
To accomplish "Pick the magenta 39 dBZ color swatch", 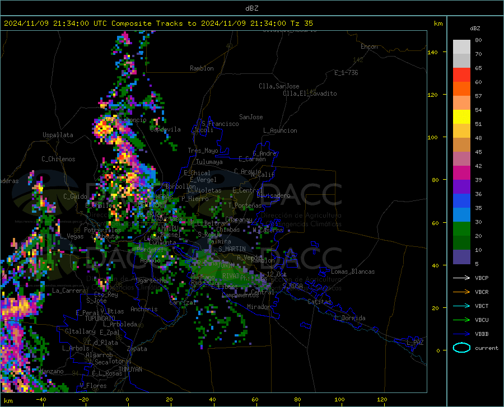I will [461, 173].
